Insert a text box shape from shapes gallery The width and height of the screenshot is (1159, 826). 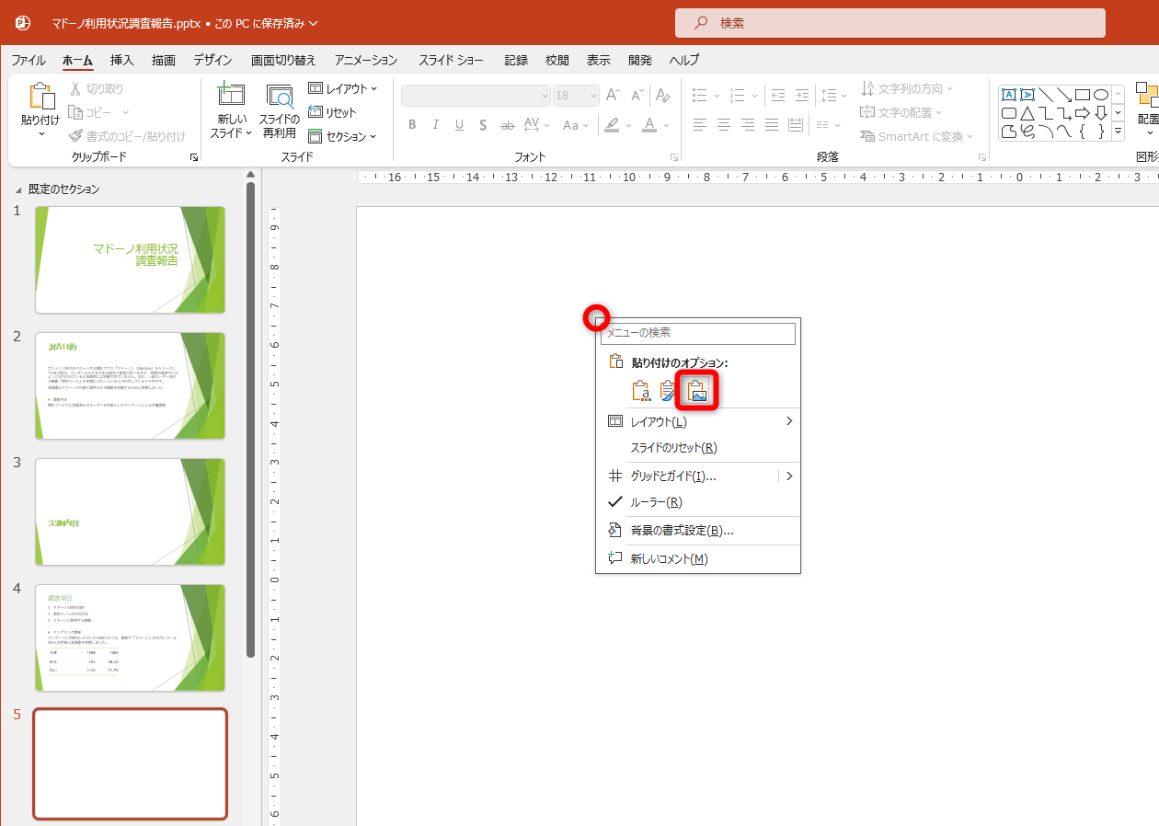coord(1008,95)
